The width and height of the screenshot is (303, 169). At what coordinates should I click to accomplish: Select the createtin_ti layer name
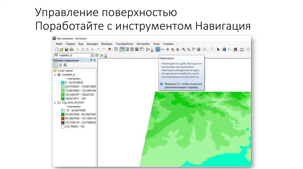tap(68, 74)
